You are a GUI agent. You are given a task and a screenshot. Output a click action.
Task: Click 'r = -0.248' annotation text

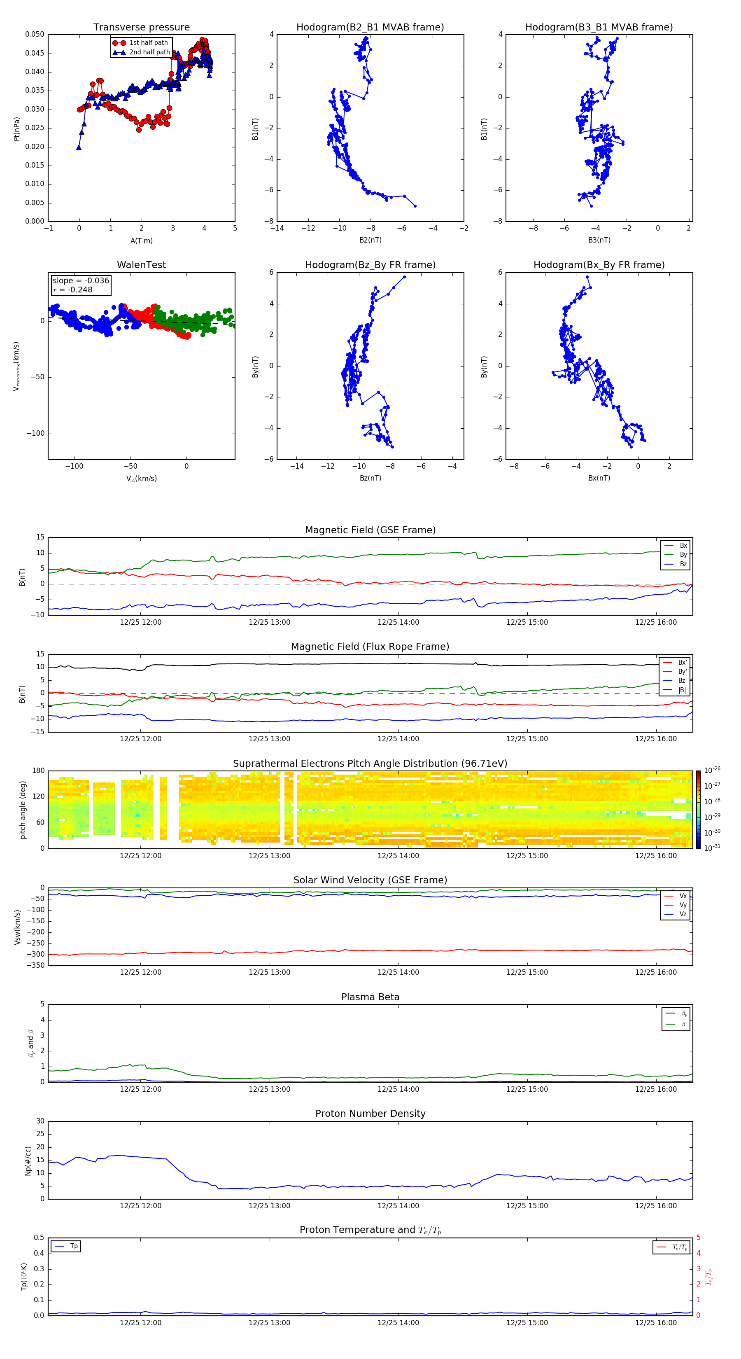tap(73, 290)
